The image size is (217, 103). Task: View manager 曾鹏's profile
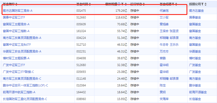pyautogui.click(x=163, y=58)
